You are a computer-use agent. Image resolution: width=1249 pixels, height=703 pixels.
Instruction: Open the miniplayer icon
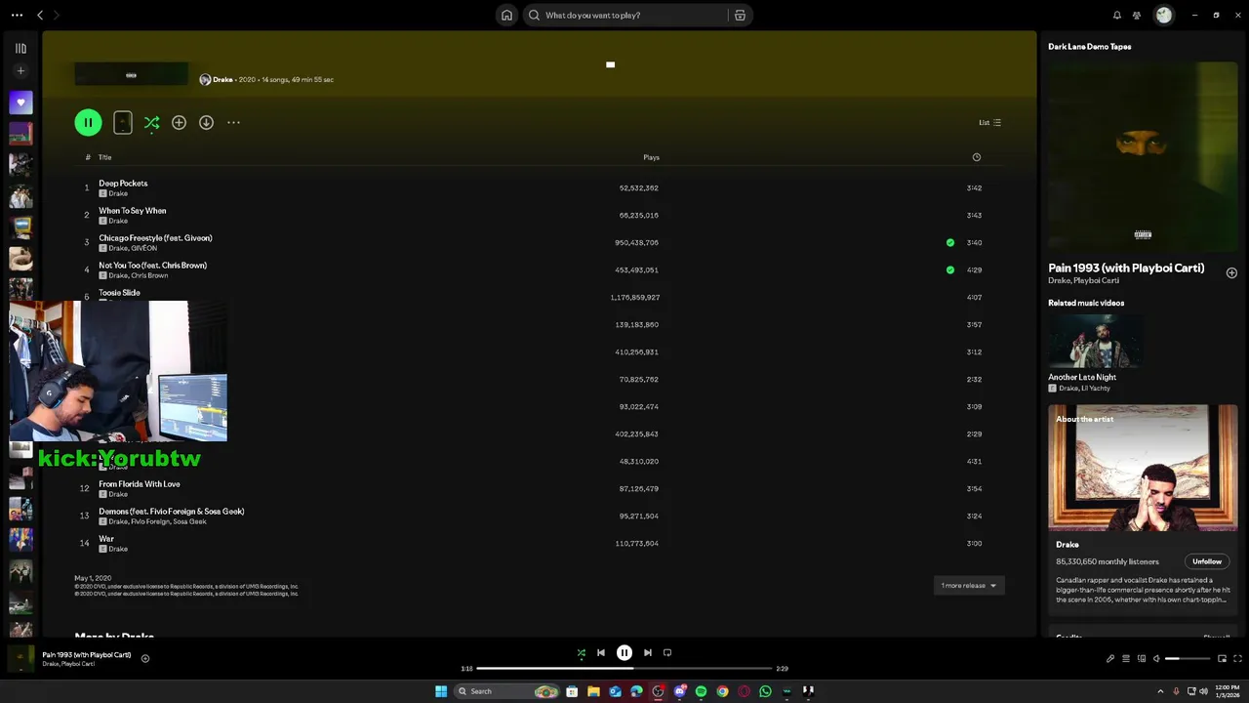click(x=1222, y=659)
